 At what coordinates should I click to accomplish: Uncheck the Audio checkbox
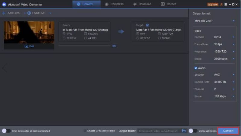196,68
